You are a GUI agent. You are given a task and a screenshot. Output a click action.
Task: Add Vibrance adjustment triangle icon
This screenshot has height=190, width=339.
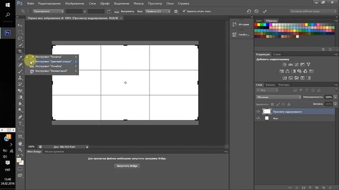click(x=308, y=64)
